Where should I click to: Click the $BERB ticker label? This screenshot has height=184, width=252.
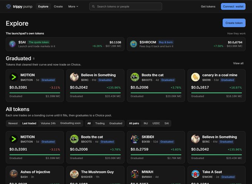(206, 80)
